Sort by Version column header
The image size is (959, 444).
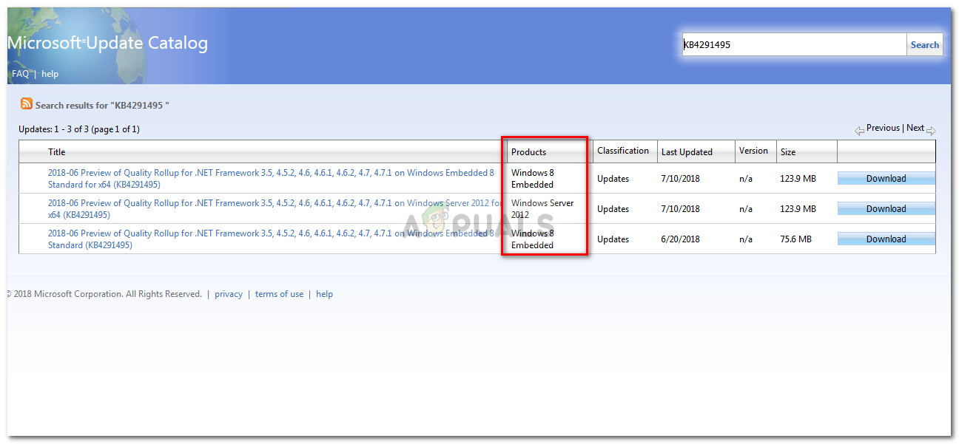click(x=753, y=151)
